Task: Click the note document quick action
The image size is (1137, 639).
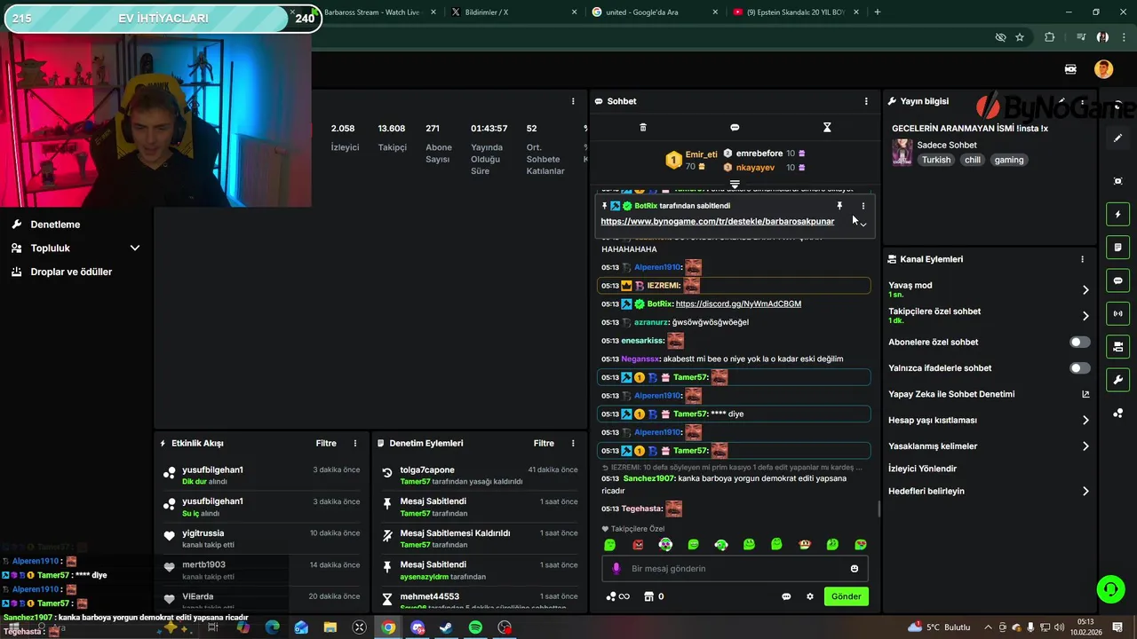Action: tap(1117, 247)
